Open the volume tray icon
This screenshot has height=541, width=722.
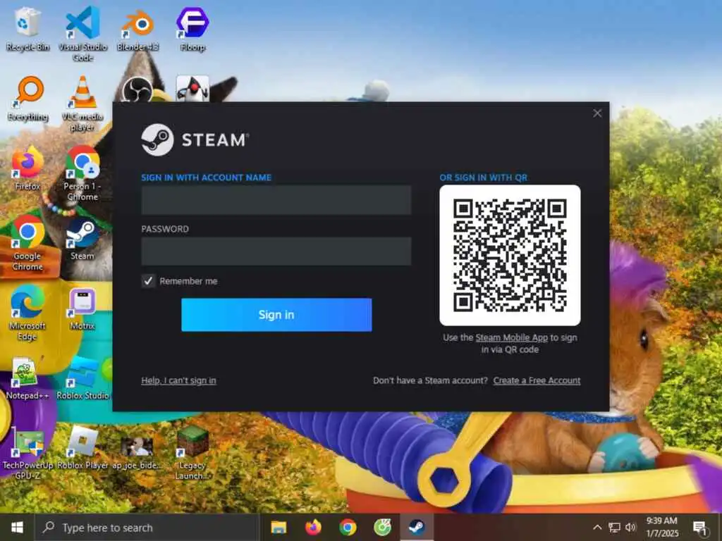[x=631, y=527]
